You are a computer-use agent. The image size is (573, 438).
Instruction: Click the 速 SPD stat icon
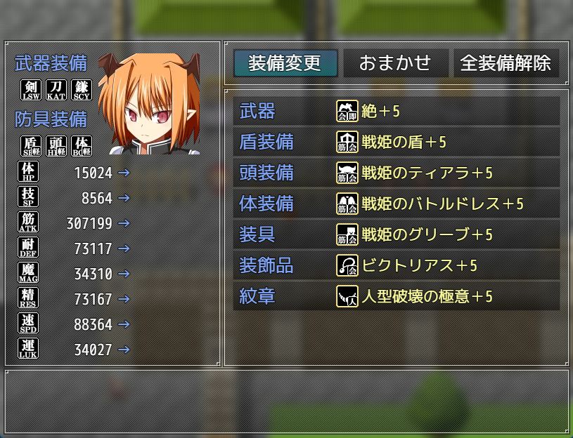point(28,323)
